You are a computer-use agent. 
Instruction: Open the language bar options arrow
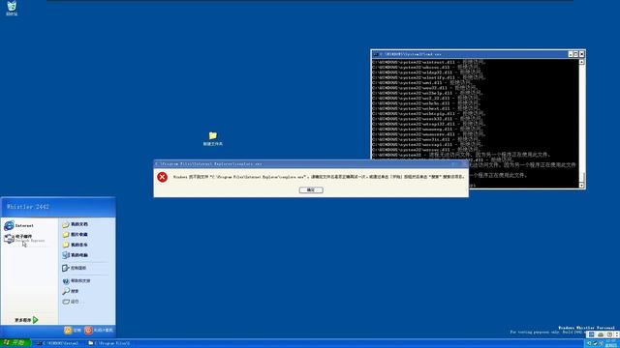pyautogui.click(x=616, y=334)
